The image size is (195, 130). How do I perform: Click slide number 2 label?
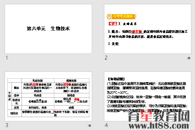106,58
